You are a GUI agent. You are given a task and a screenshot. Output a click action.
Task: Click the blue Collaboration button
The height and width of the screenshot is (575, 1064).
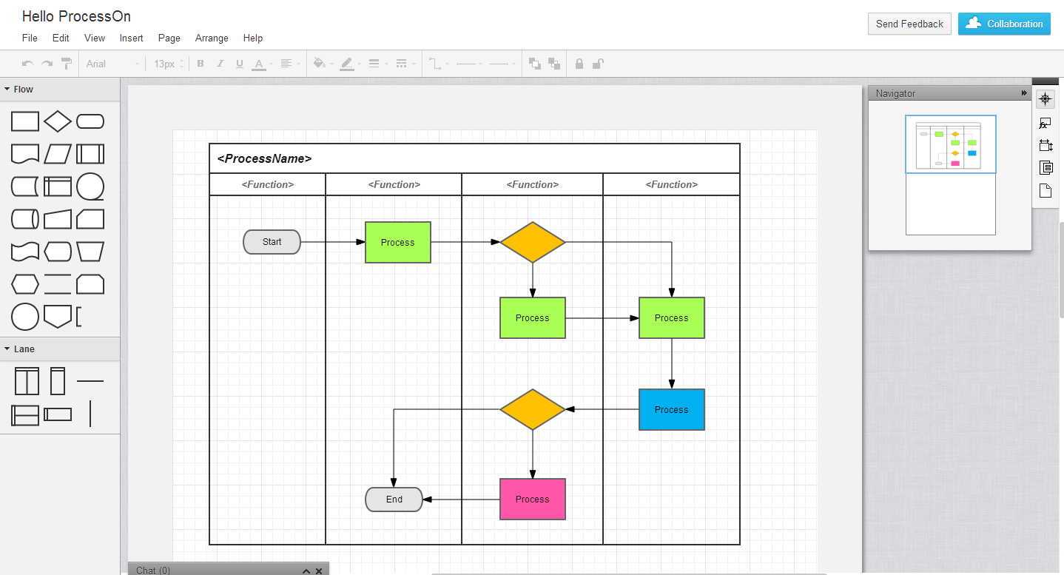[1003, 24]
